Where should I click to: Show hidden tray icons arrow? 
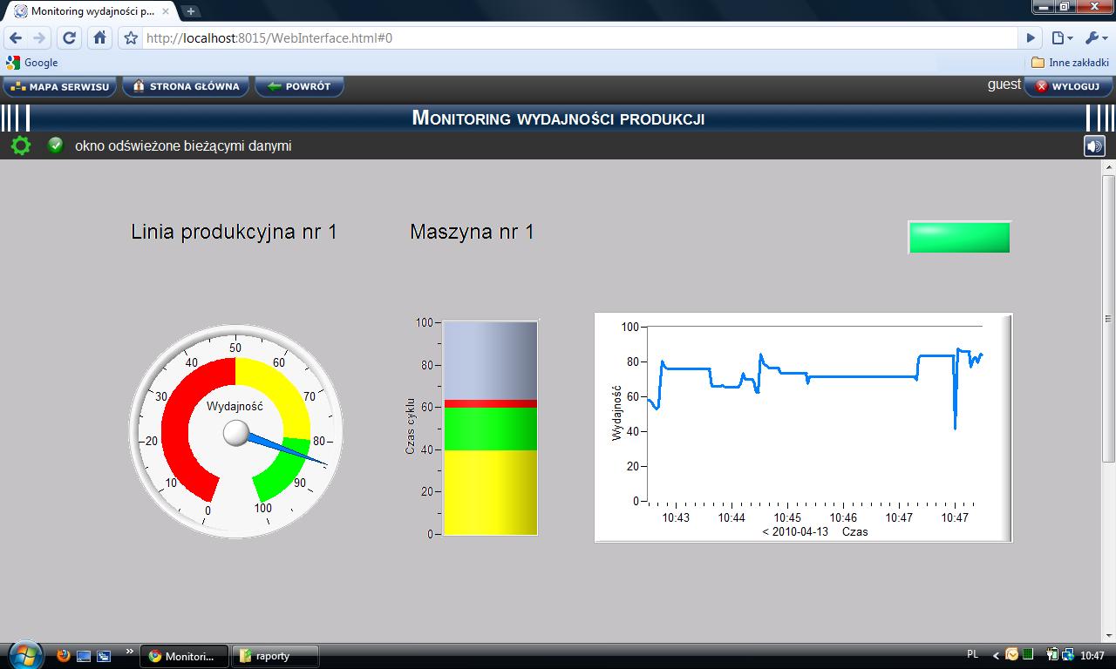coord(996,655)
